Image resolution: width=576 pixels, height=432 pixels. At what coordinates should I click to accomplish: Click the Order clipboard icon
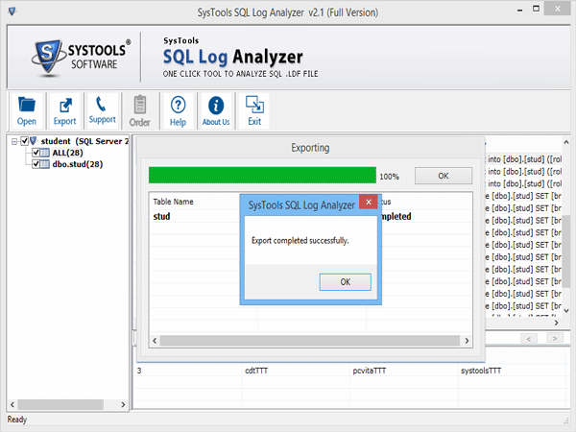click(139, 110)
